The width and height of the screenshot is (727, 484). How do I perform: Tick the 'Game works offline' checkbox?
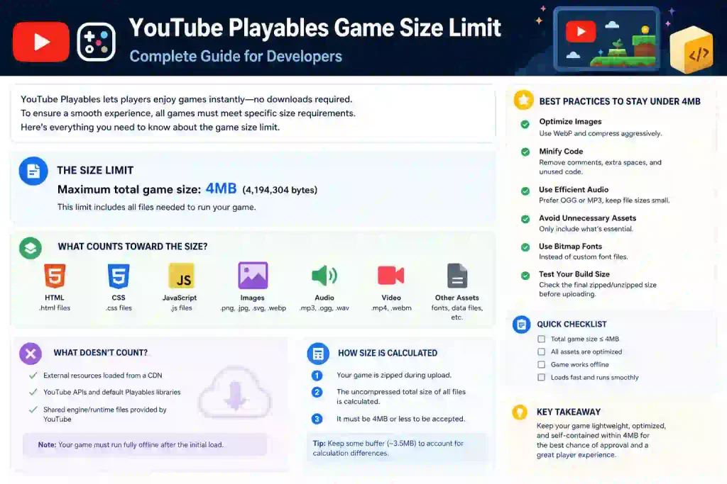point(541,364)
